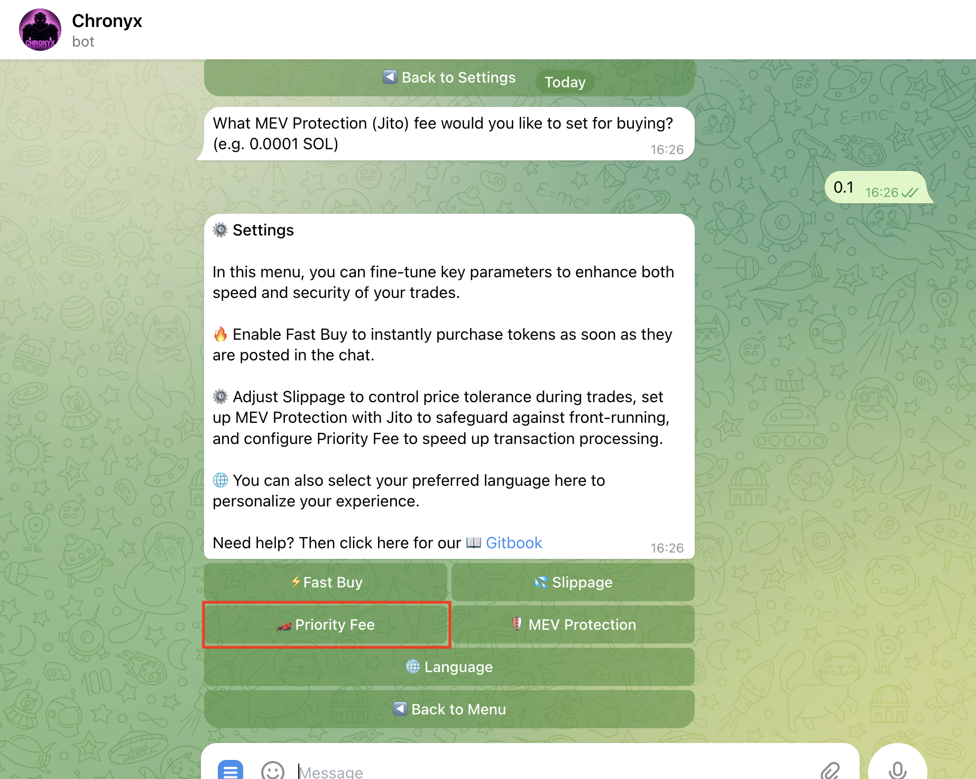Open the Chronyx chat header

107,21
